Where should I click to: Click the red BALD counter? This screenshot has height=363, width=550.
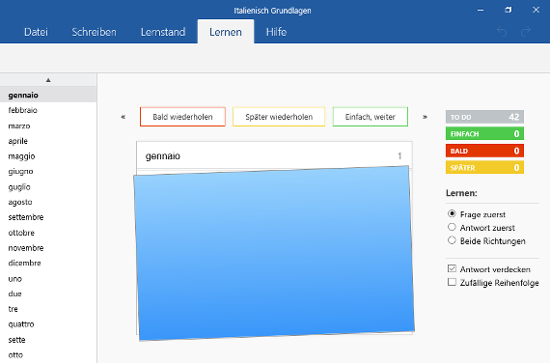point(484,151)
